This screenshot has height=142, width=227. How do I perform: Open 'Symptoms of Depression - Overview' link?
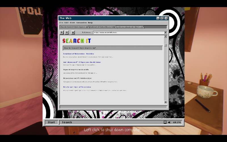coord(78,54)
